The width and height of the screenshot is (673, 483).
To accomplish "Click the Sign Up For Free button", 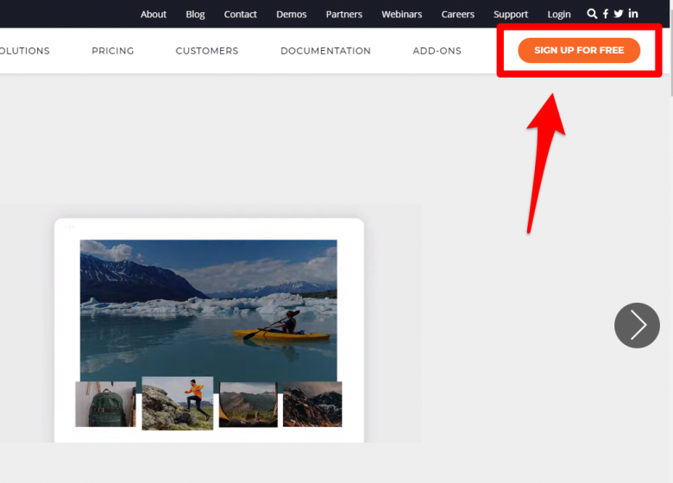I will click(x=579, y=50).
